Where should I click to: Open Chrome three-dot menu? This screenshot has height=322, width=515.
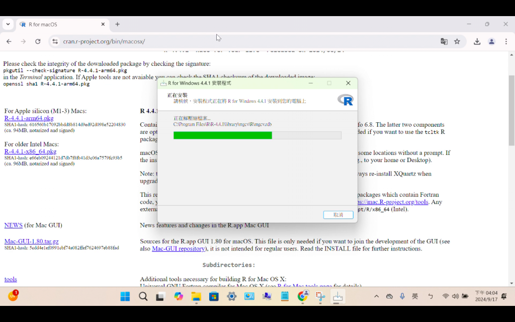[506, 41]
